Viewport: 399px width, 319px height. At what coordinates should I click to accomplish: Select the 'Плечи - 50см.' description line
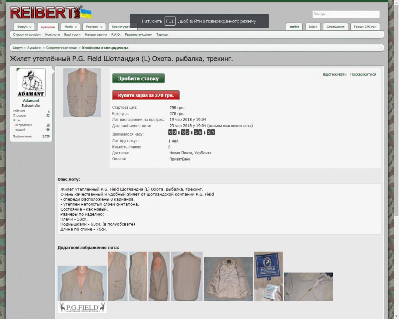[74, 219]
